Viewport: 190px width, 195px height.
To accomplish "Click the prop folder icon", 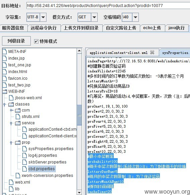I will click(18, 142).
